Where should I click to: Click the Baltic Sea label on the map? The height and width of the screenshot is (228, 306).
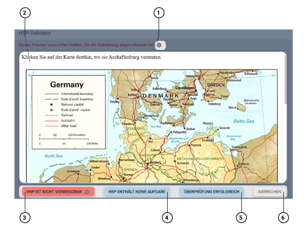coord(242,121)
